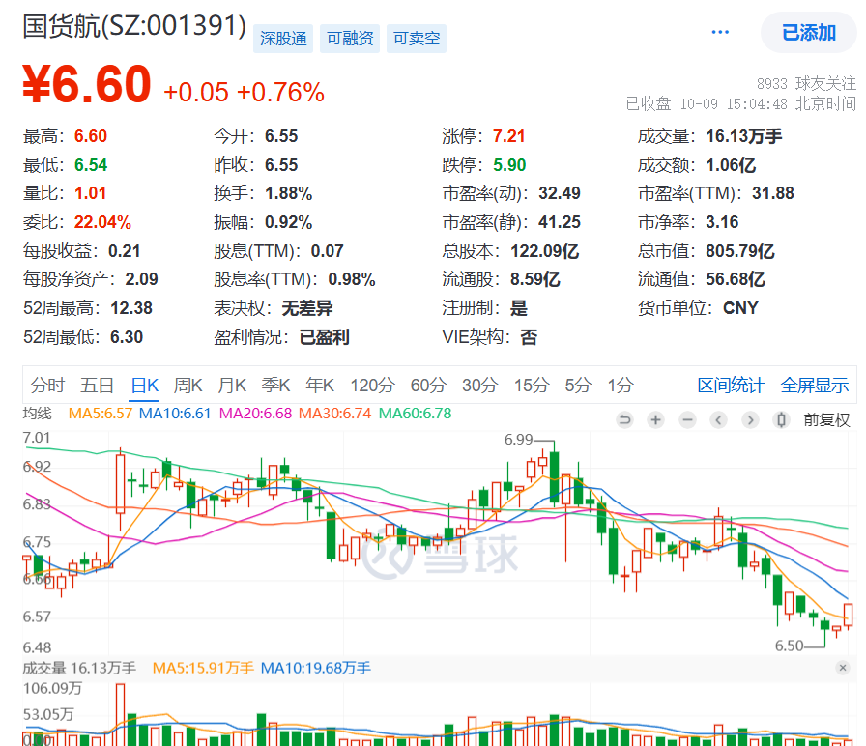The image size is (866, 746).
Task: Open 全屏显示 fullscreen chart view
Action: pyautogui.click(x=814, y=386)
